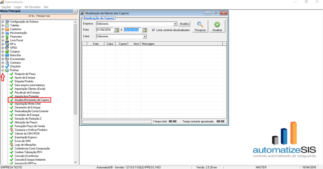
Task: Toggle Listar somente desatualizados checkbox
Action: [x=153, y=30]
